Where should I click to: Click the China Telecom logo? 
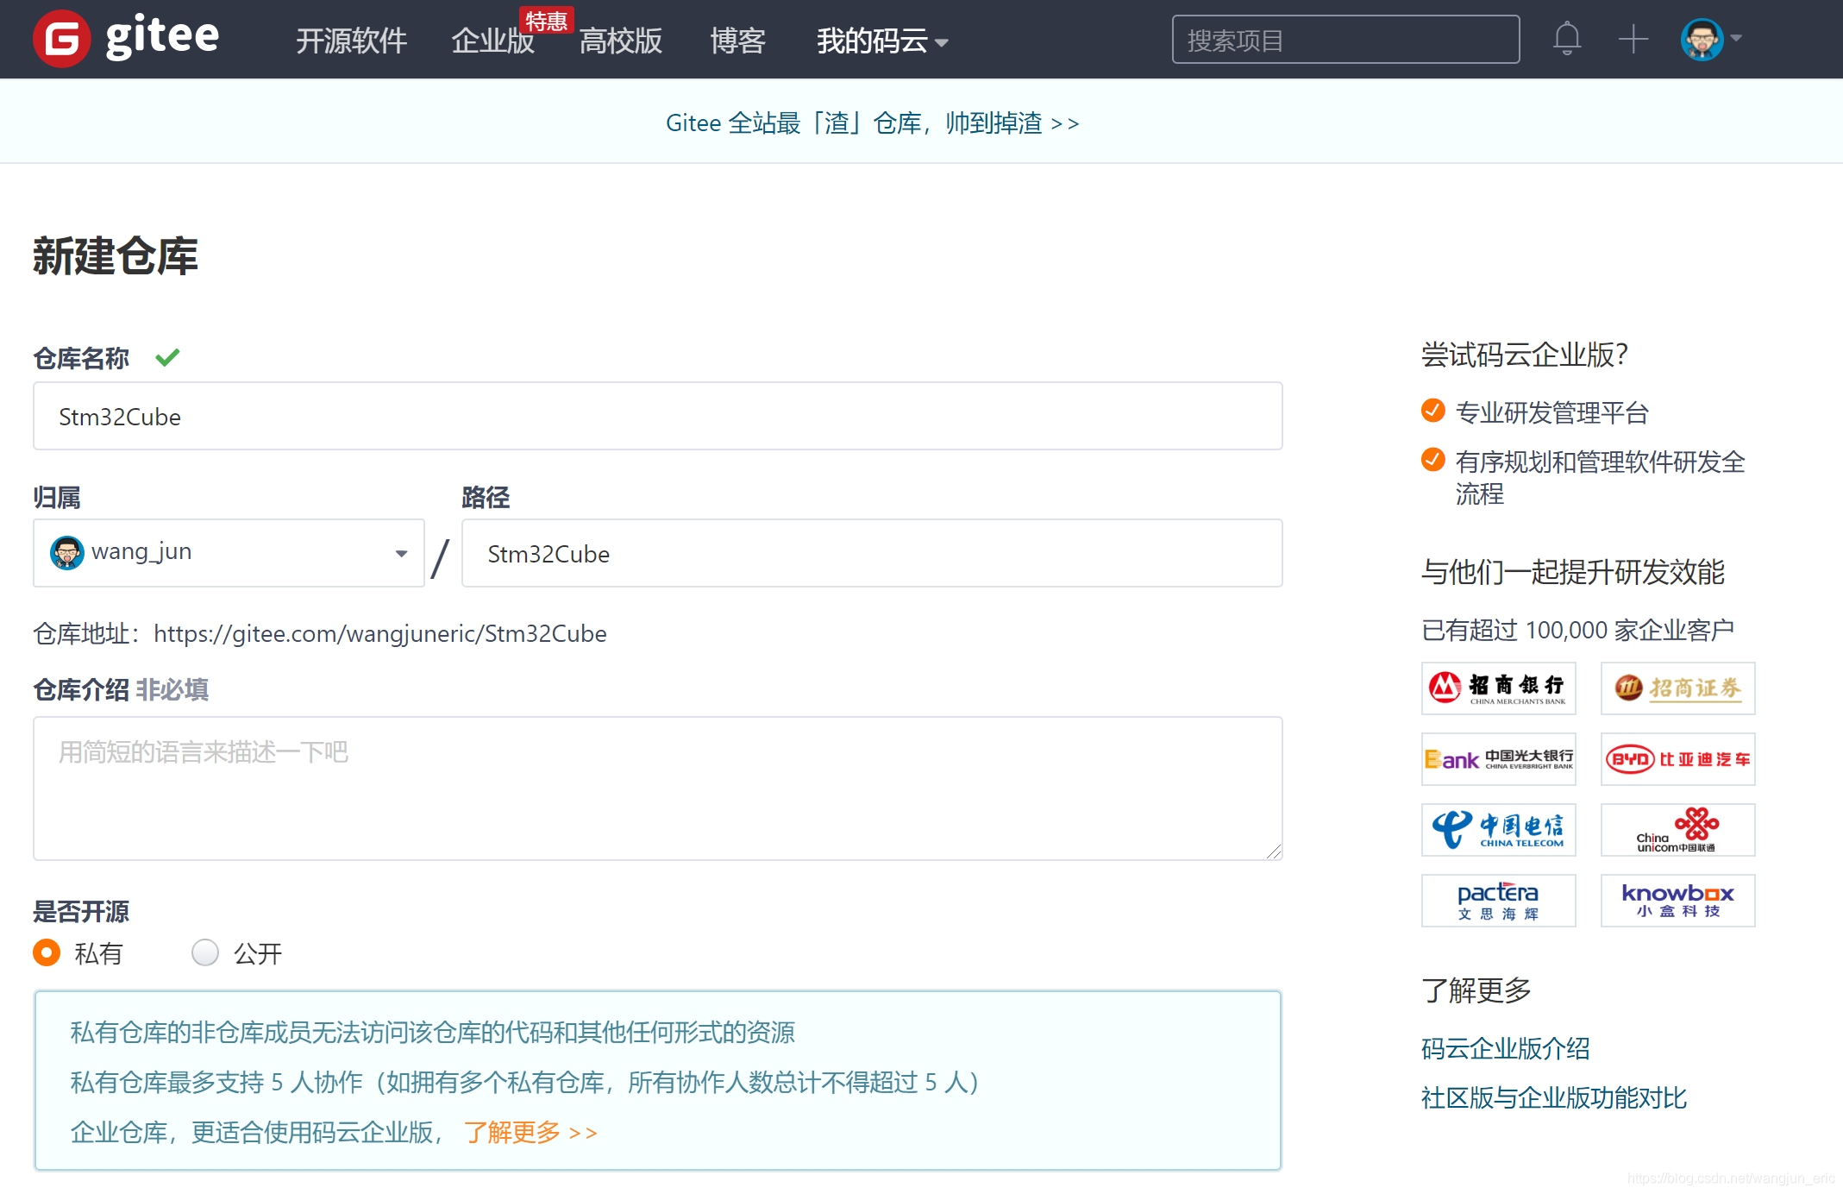(x=1498, y=830)
